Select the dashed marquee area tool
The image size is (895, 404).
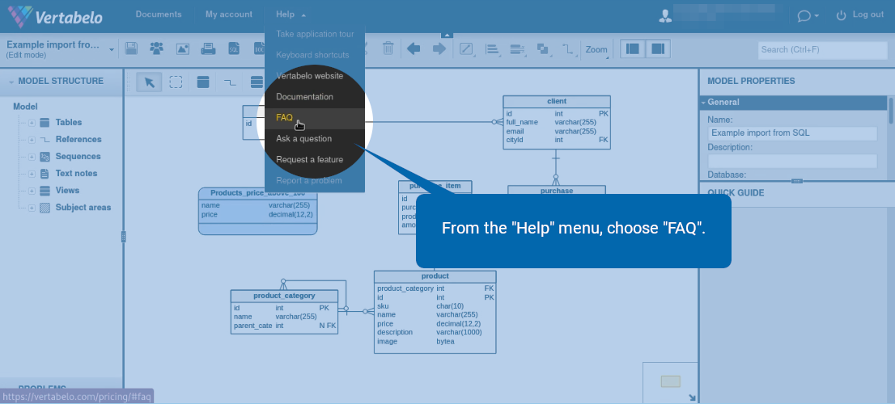coord(176,82)
